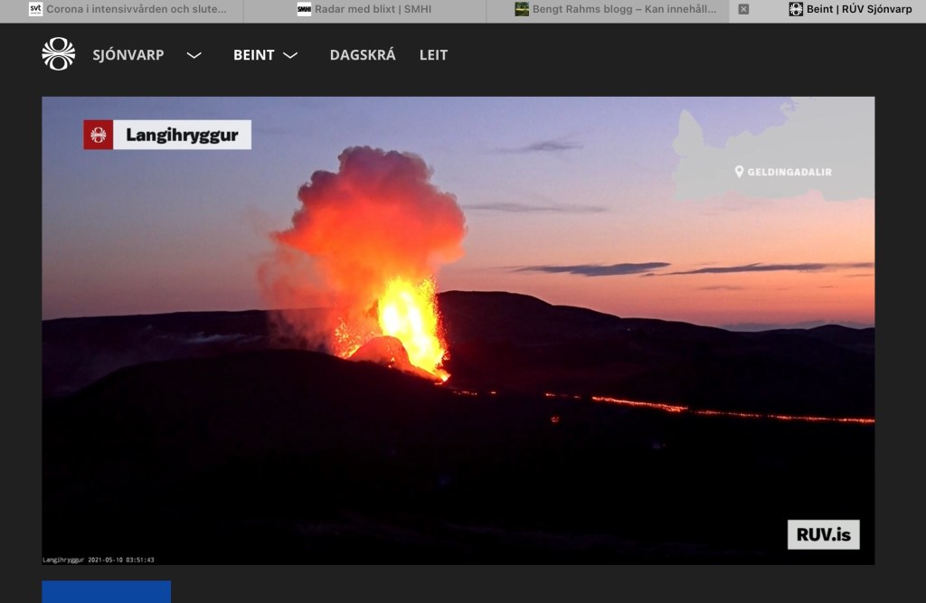Click the svt favicon on the first tab
This screenshot has width=926, height=603.
[x=35, y=9]
